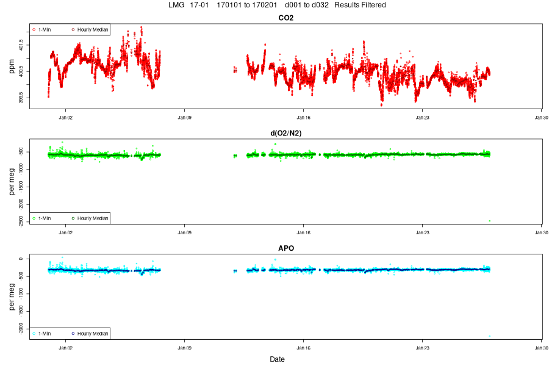Click 'per meg' y-axis label of d(O2/N2) plot
Image resolution: width=549 pixels, height=366 pixels.
tap(12, 181)
